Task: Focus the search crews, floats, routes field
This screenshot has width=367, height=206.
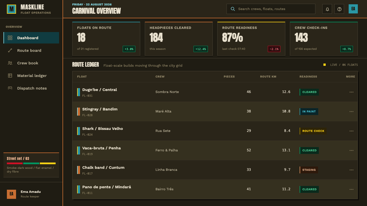Action: point(271,9)
